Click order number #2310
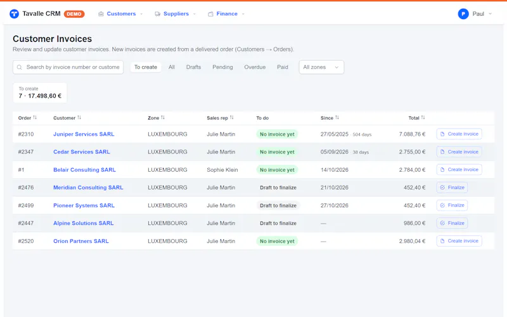The image size is (507, 317). click(x=26, y=134)
